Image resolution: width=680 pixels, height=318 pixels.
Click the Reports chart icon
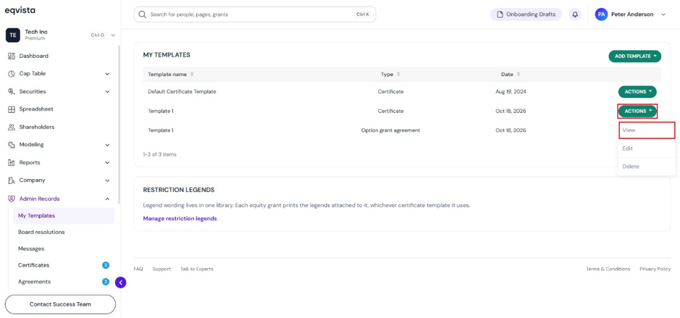tap(12, 163)
